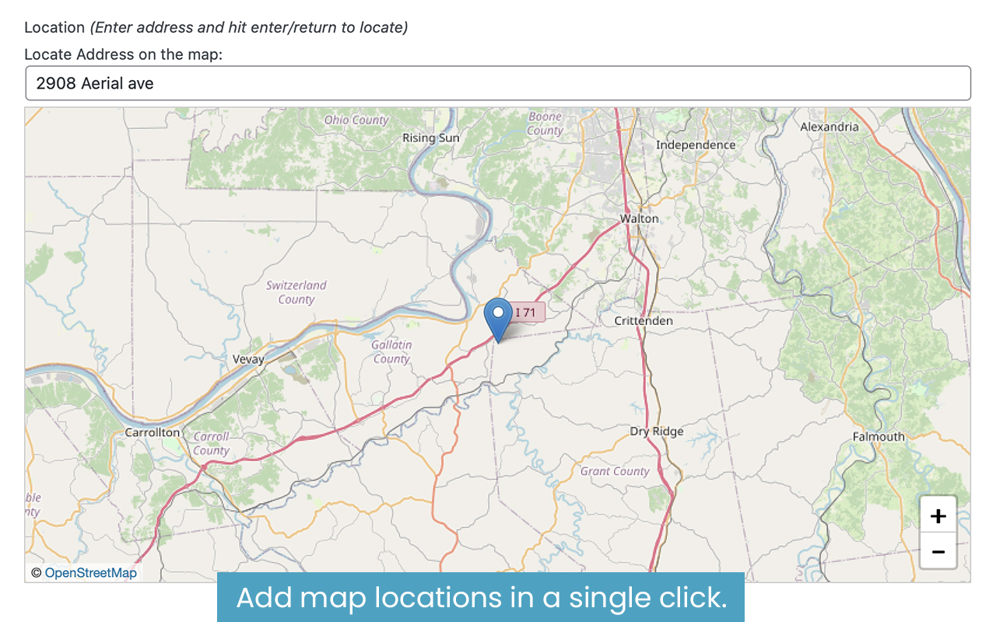Click the Gallatin County label

pos(391,351)
